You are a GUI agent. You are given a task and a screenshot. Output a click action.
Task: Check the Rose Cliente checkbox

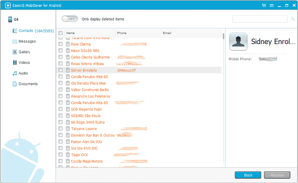click(x=61, y=44)
